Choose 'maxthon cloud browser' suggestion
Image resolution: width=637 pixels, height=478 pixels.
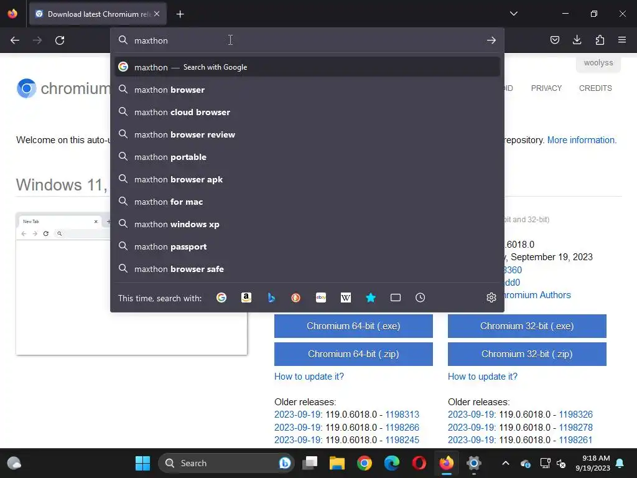pos(307,112)
